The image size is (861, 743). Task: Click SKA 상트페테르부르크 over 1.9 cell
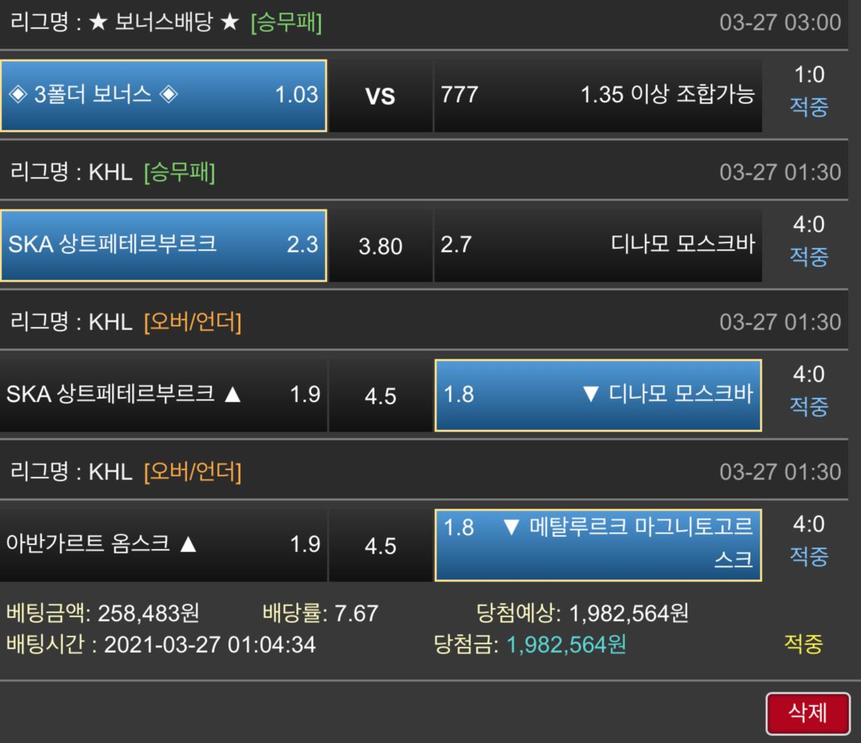[x=164, y=395]
